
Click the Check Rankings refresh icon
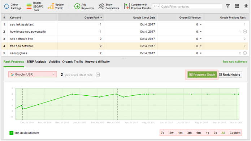click(7, 6)
